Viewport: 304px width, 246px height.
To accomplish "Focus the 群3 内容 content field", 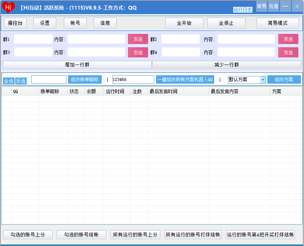I will (96, 52).
